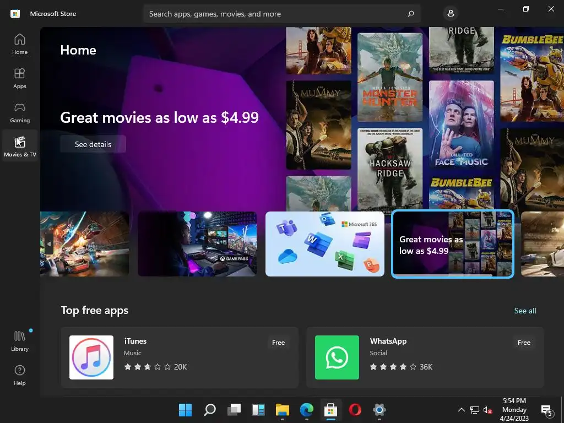
Task: Click the network icon in system tray
Action: pyautogui.click(x=475, y=410)
